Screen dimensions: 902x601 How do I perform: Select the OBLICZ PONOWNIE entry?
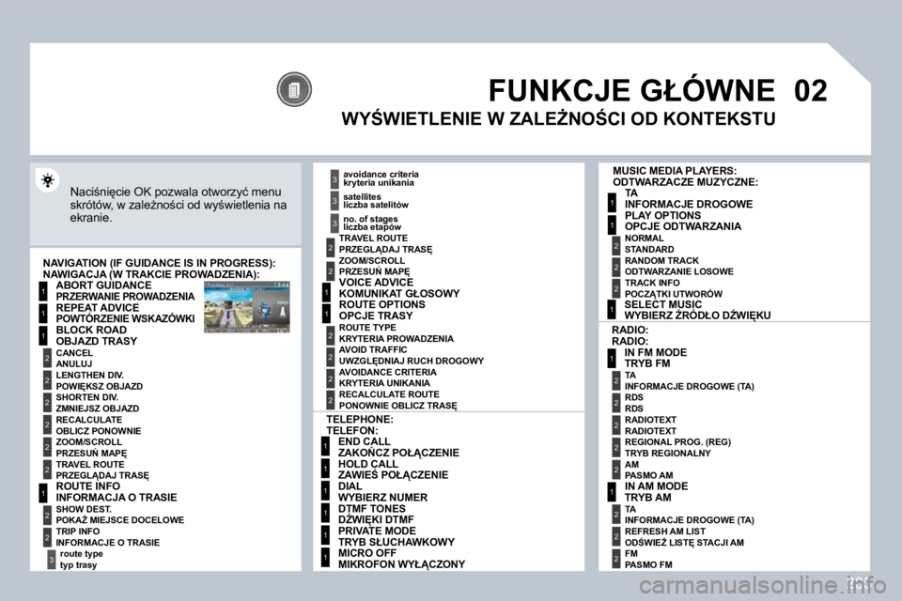99,431
